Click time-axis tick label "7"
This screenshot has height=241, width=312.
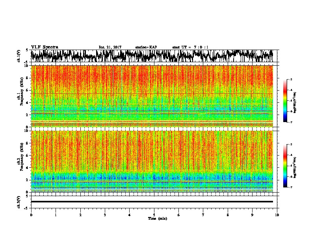203,215
